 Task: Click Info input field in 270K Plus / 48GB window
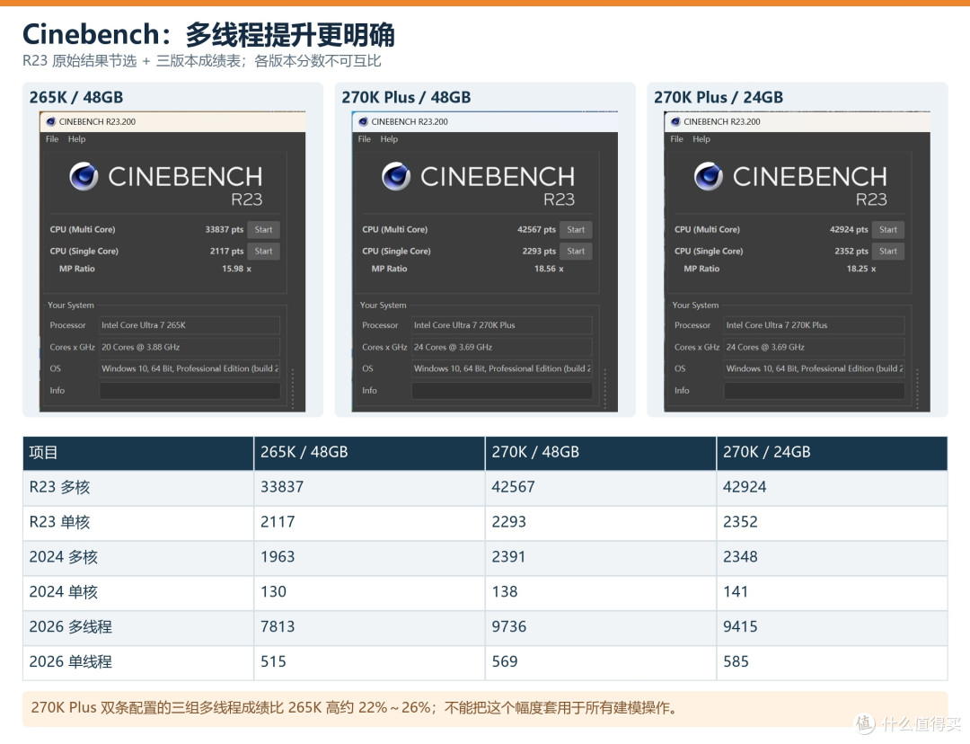click(502, 391)
